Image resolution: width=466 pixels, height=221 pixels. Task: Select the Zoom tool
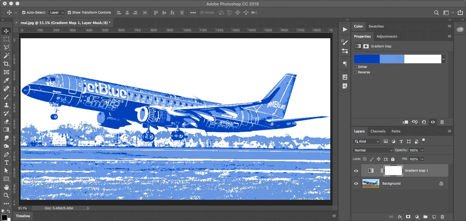coord(6,195)
